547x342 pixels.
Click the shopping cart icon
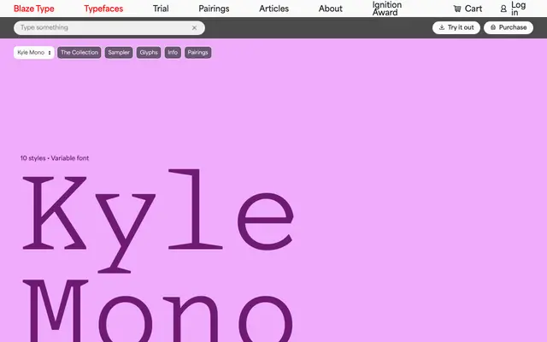[x=457, y=9]
